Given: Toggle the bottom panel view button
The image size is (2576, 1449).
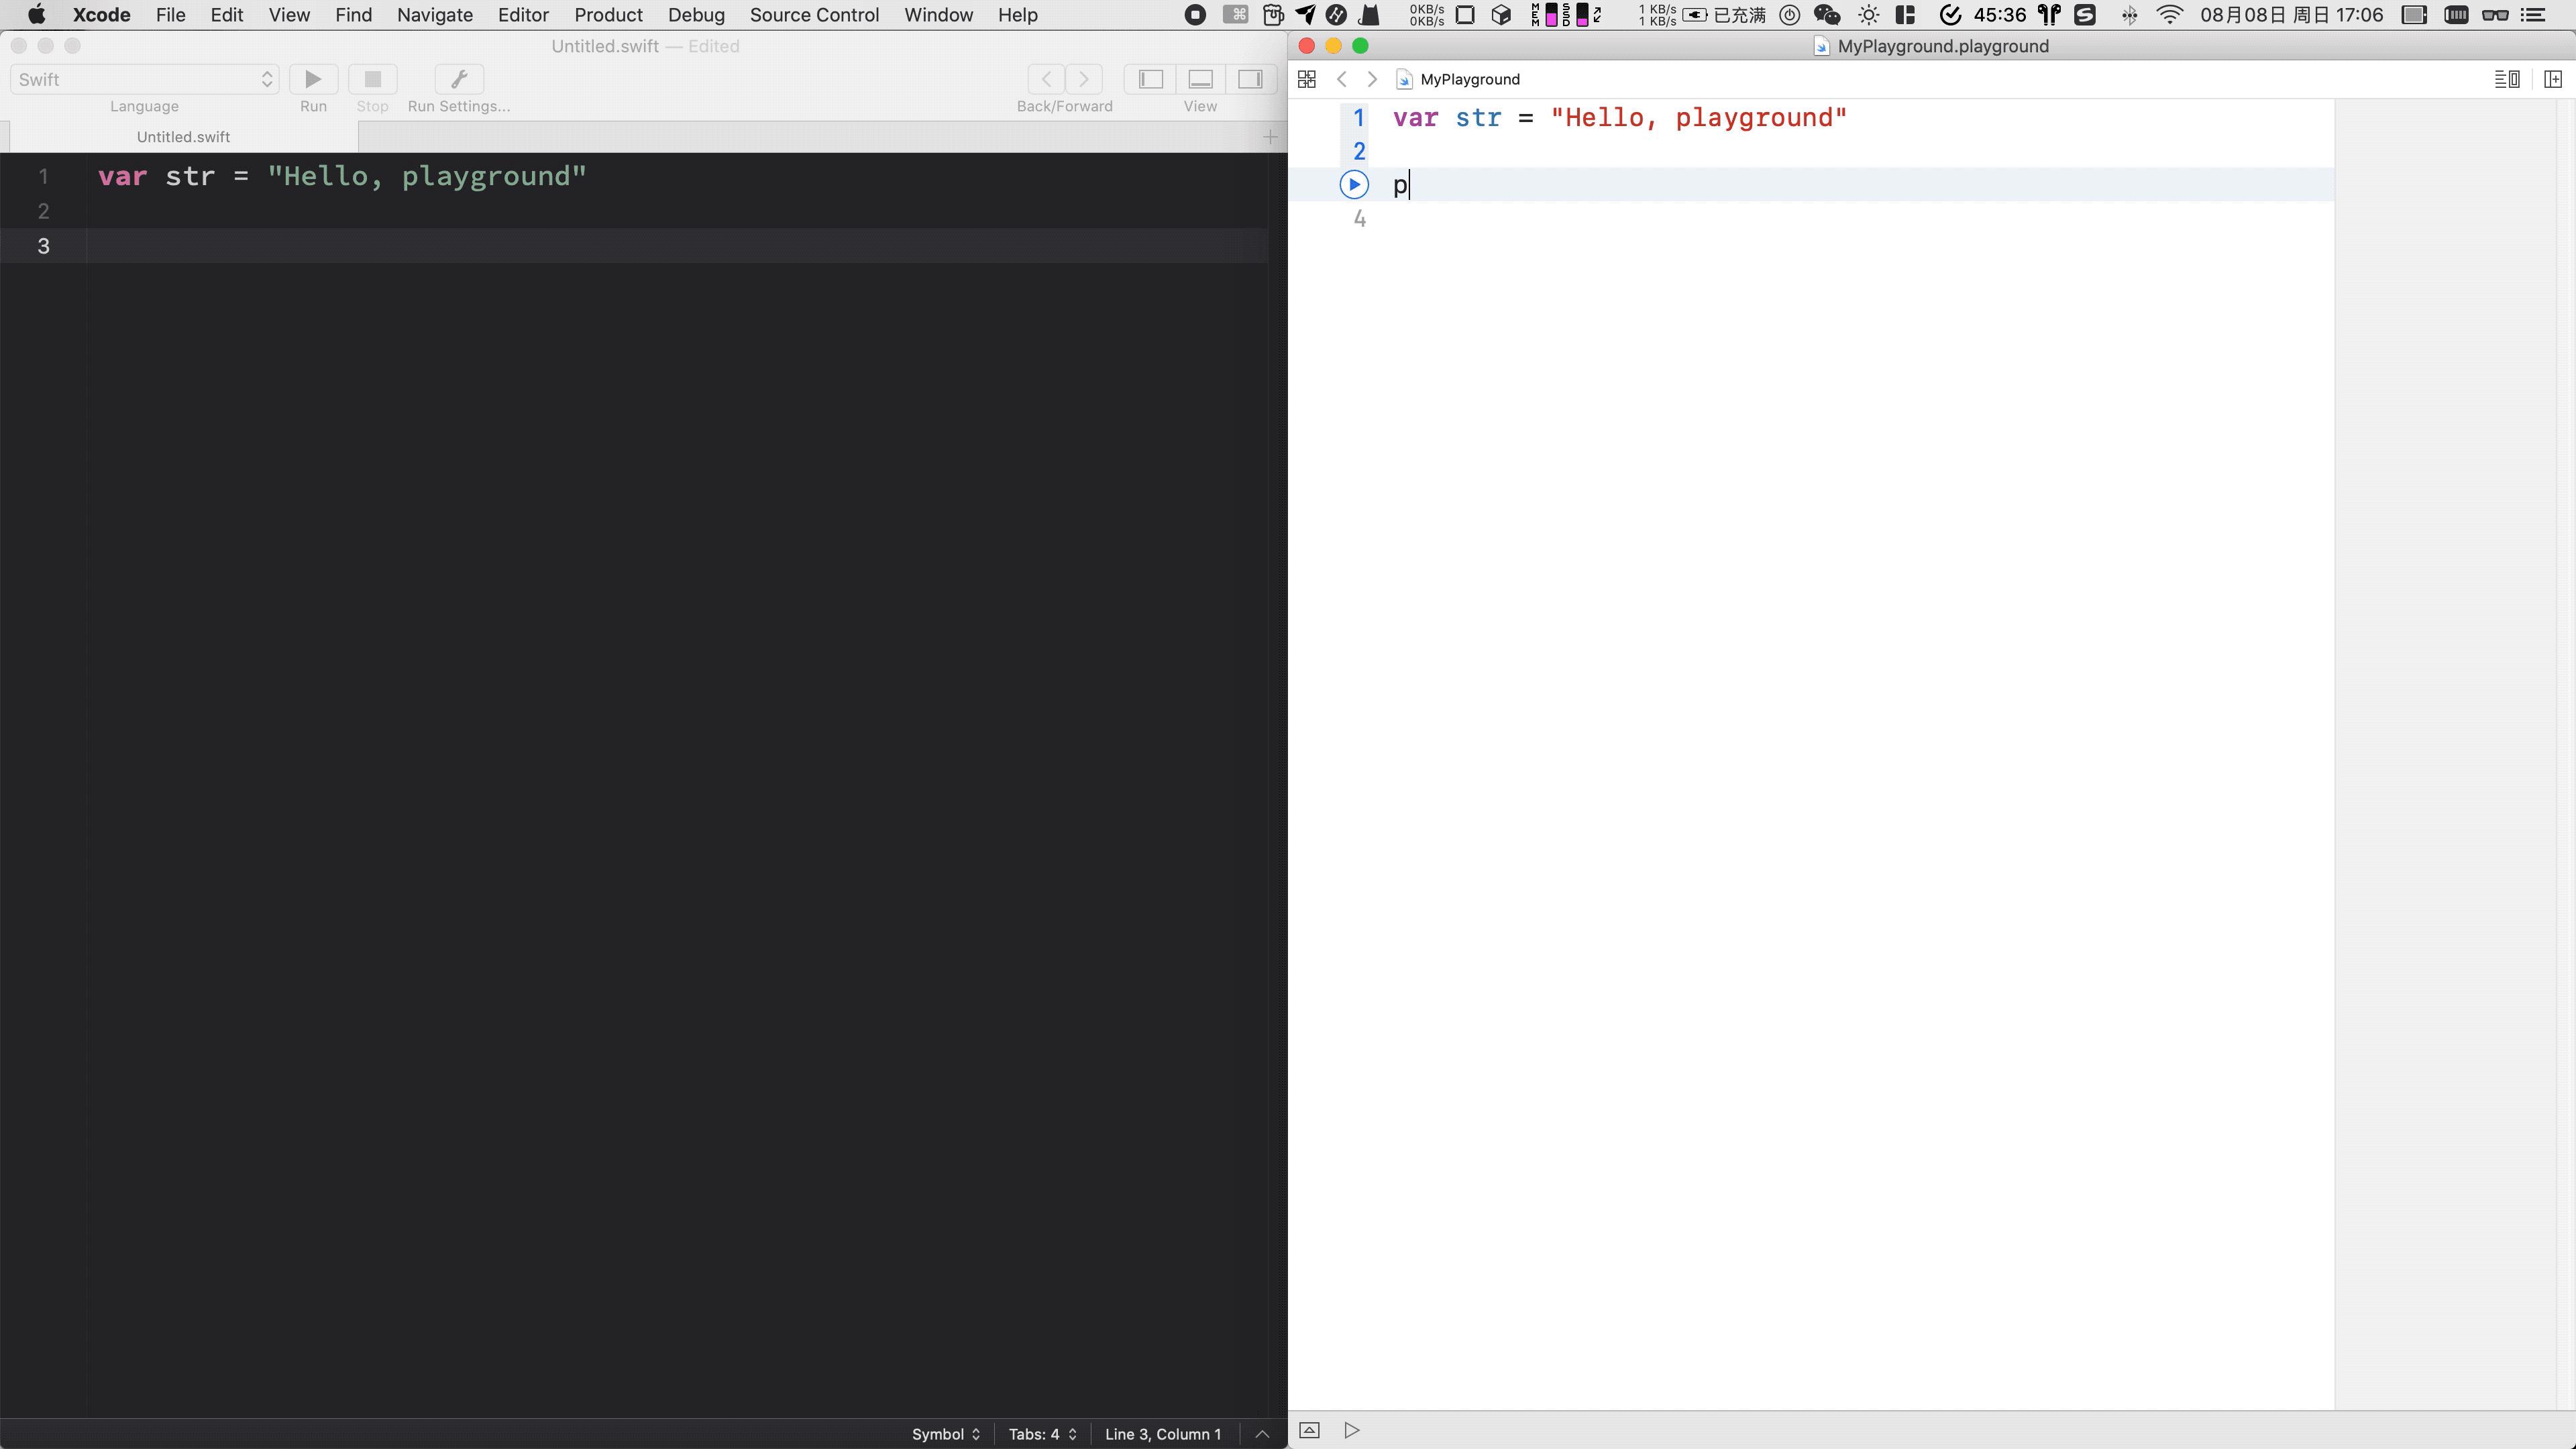Looking at the screenshot, I should coord(1200,79).
